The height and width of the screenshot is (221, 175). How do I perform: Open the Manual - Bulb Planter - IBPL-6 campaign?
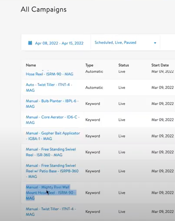52,104
